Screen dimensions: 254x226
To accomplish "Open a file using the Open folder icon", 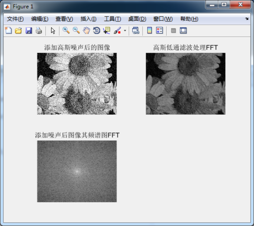I will click(18, 30).
